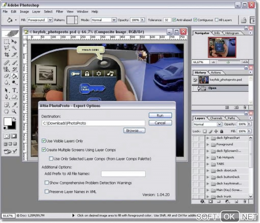Image resolution: width=260 pixels, height=223 pixels.
Task: Select the Path Selection tool
Action: tap(6, 90)
